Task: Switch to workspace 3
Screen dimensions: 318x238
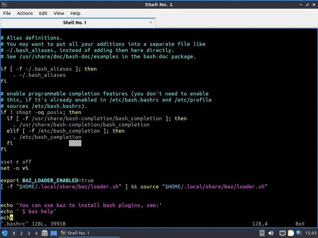Action: [x=29, y=233]
